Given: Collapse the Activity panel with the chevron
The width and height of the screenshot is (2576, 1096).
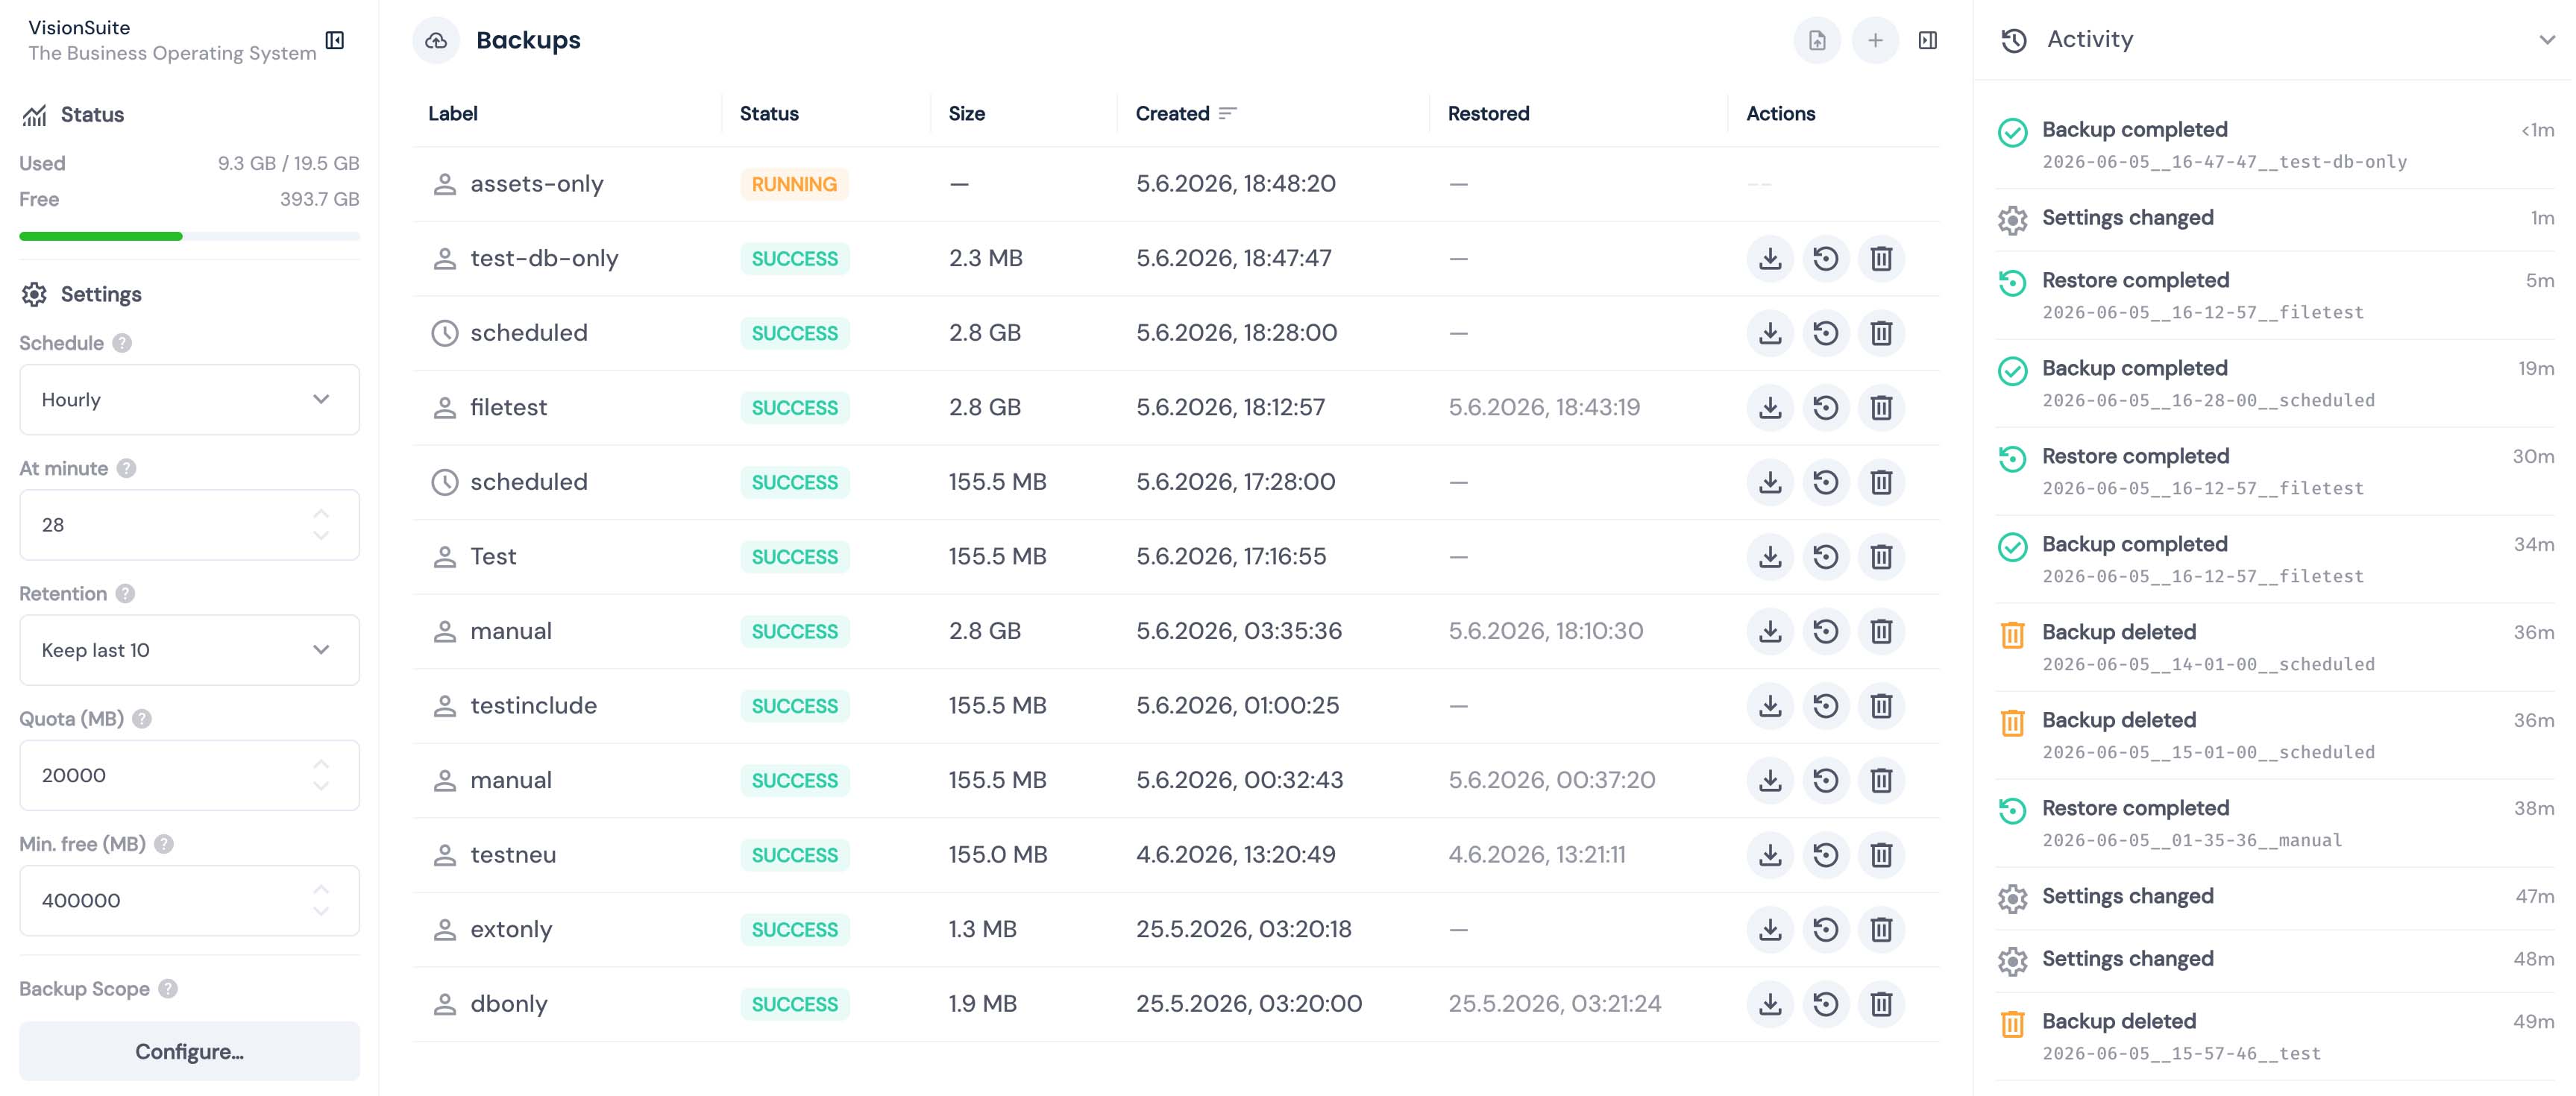Looking at the screenshot, I should [2546, 40].
